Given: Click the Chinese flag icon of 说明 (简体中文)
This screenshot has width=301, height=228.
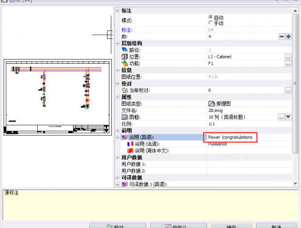Looking at the screenshot, I should pyautogui.click(x=130, y=151).
